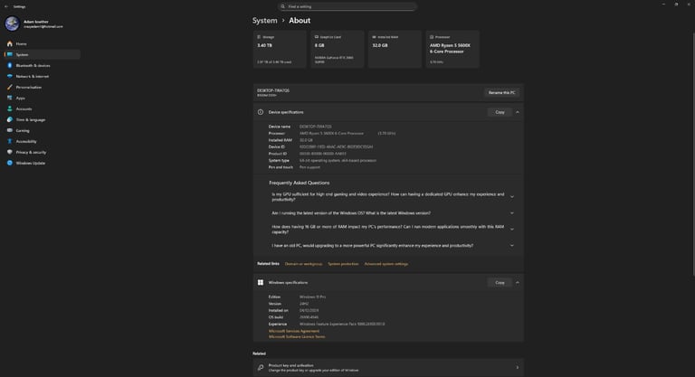Screen dimensions: 695x377
Task: Expand the old PC upgrading question
Action: [x=512, y=245]
